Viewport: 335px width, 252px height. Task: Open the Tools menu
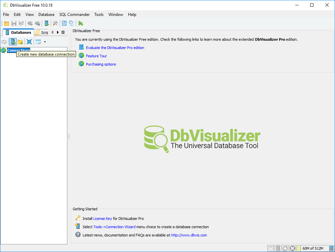[99, 15]
